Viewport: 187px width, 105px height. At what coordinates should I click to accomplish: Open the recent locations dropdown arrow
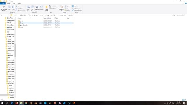(7, 15)
